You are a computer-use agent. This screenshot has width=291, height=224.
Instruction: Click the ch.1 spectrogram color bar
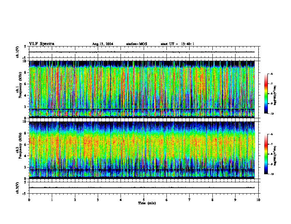click(266, 94)
